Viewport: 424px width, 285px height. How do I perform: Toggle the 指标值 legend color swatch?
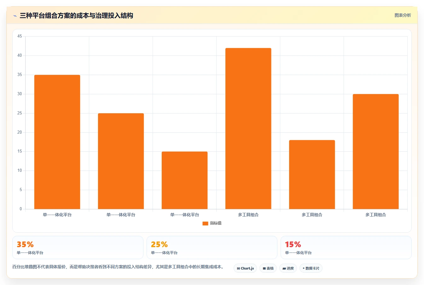[205, 223]
